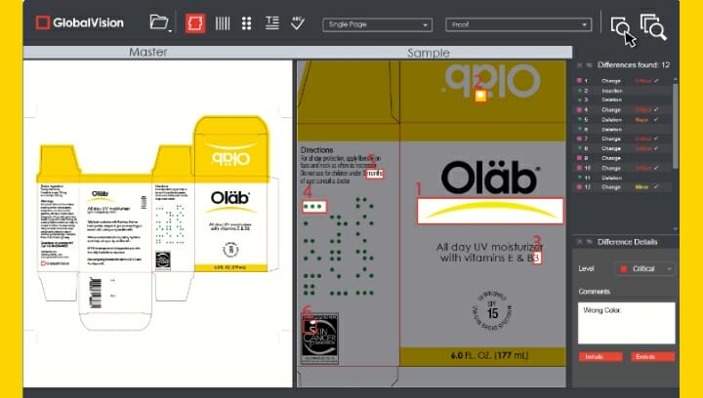Click the pink marker of difference row 12
This screenshot has height=398, width=703.
point(579,187)
